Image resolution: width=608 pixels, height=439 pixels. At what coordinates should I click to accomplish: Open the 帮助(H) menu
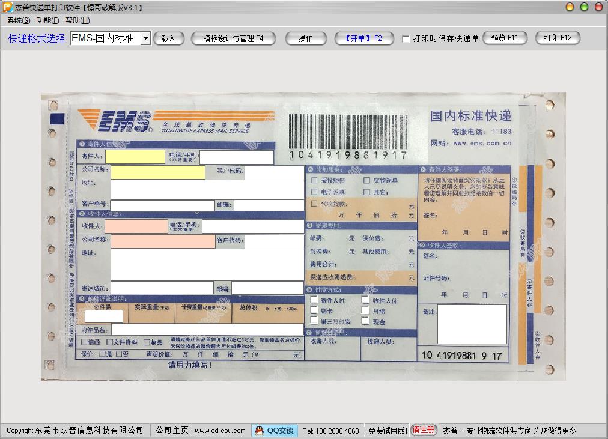click(78, 20)
